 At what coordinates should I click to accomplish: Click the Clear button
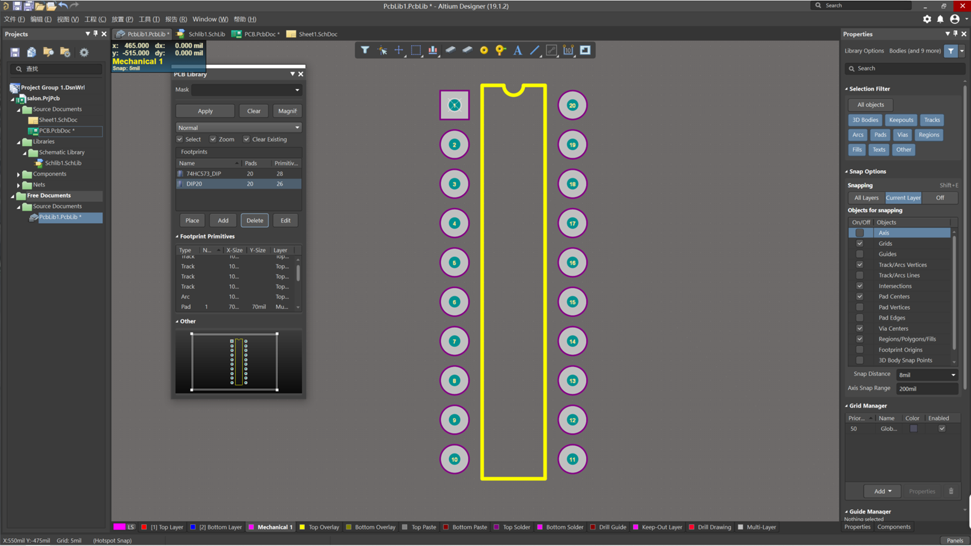pos(254,111)
